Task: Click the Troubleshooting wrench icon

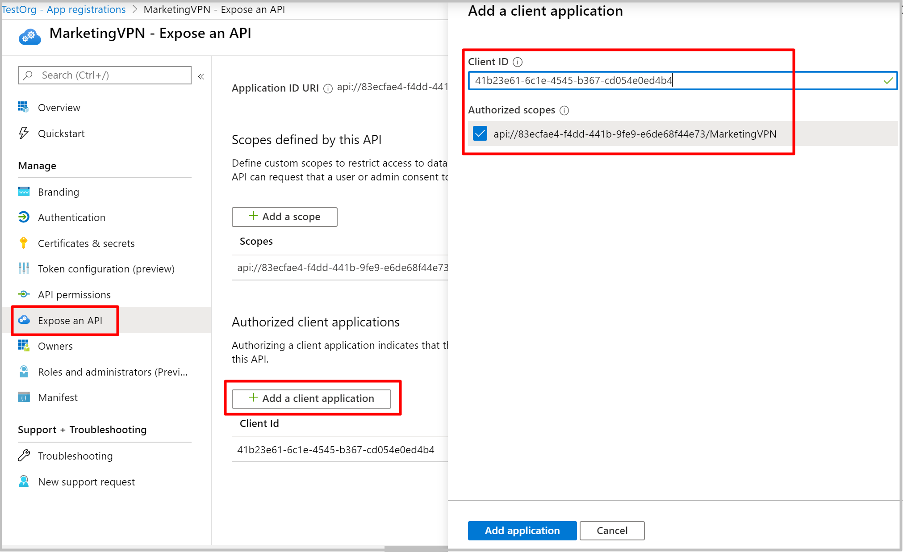Action: click(x=24, y=456)
